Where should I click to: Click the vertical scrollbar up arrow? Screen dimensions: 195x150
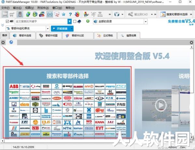192,47
